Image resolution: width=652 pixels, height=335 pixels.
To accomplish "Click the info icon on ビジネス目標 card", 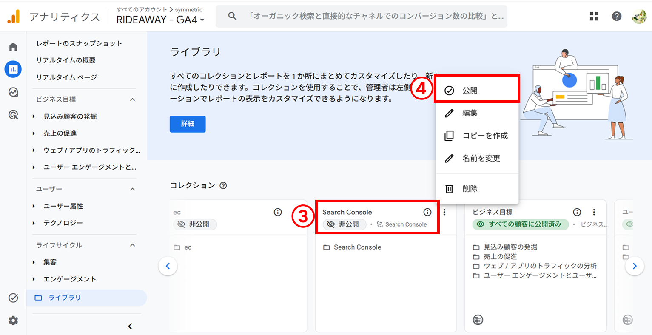I will 577,212.
